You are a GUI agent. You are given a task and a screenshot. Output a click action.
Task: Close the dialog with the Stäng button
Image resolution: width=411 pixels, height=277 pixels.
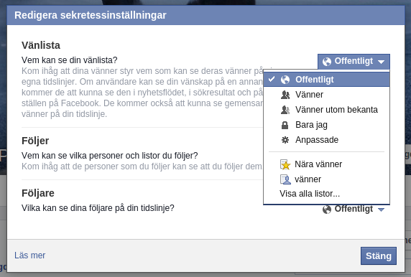click(379, 255)
